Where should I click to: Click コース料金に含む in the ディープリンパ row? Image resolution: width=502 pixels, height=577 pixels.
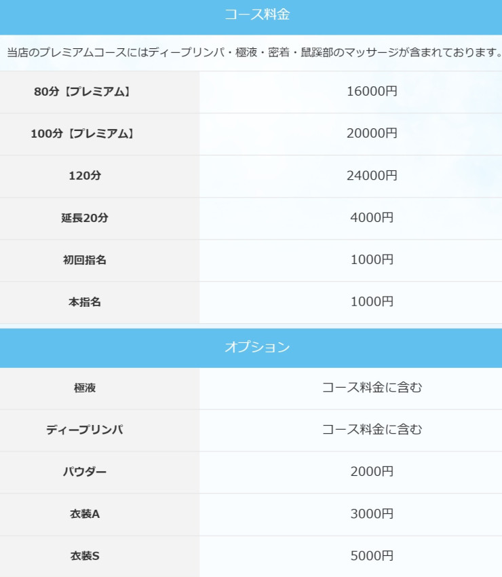pos(372,430)
